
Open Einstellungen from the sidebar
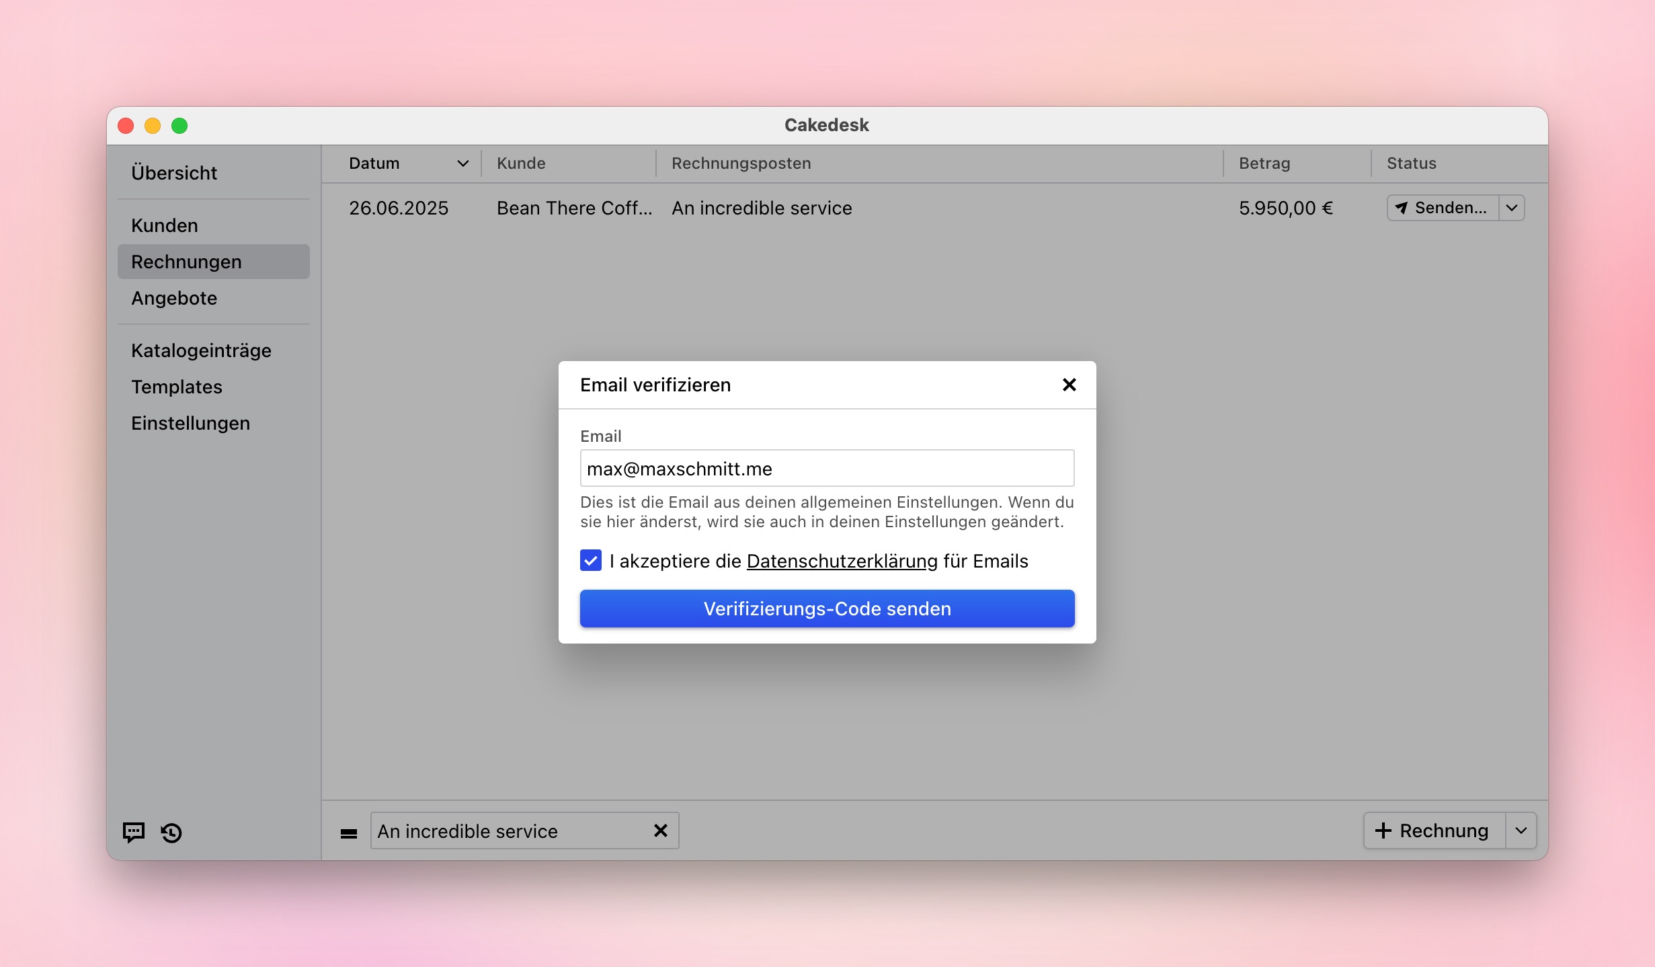tap(190, 422)
